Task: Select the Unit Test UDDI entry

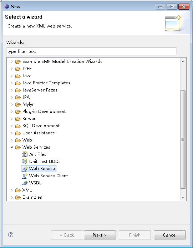Action: point(44,161)
